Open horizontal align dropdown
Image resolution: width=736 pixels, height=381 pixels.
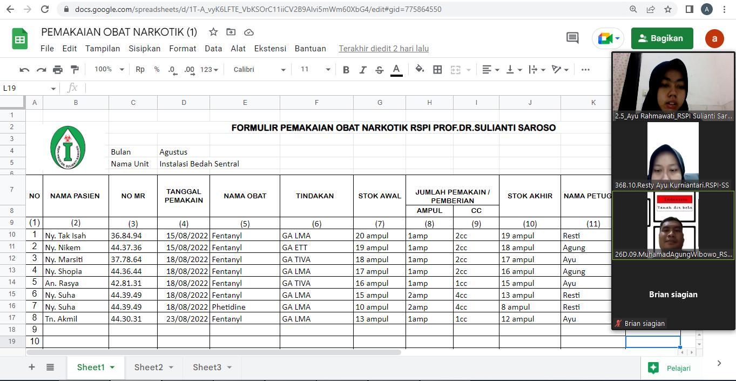coord(491,70)
